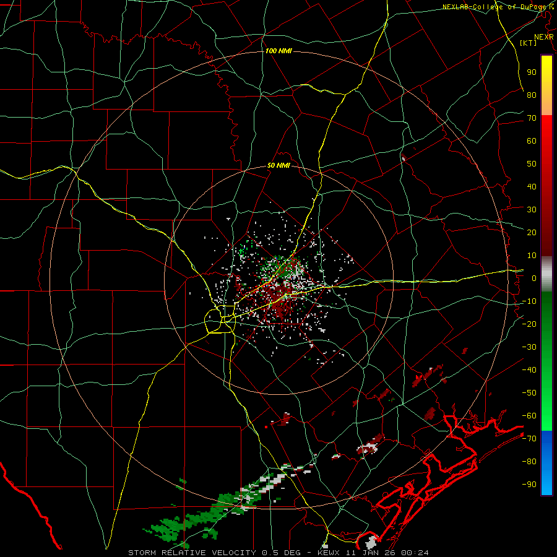Screen dimensions: 557x557
Task: Click the "-20" velocity scale value
Action: pos(529,324)
